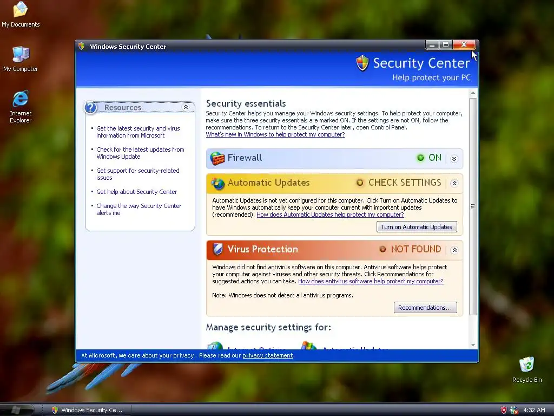Open How does Automatic Updates help link
Viewport: 554px width, 416px height.
330,214
